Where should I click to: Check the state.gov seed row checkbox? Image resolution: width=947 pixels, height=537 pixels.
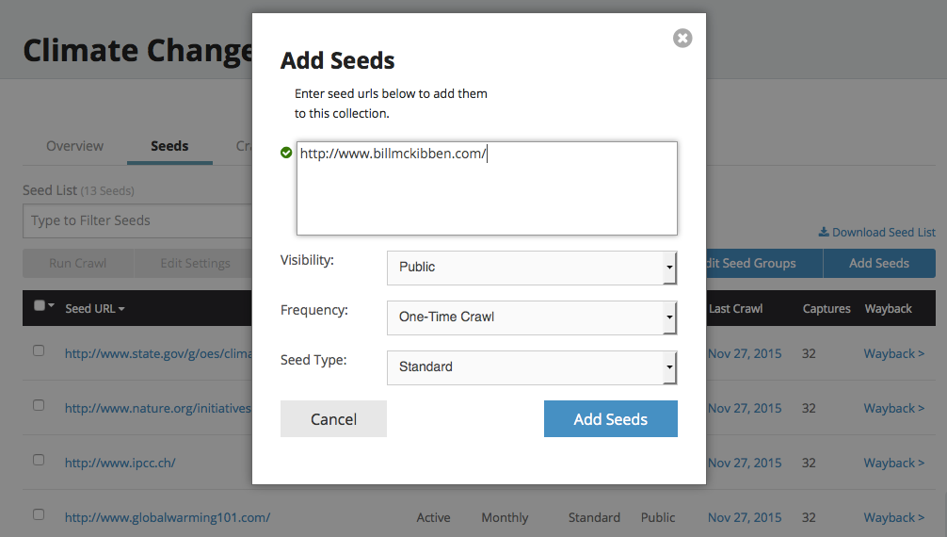(x=39, y=350)
